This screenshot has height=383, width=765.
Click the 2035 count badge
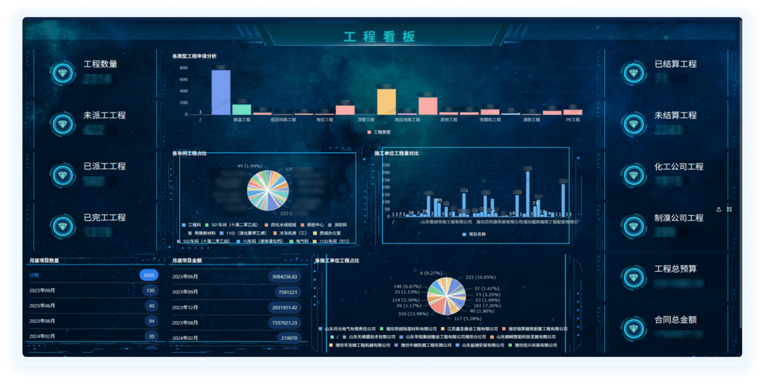pos(149,275)
